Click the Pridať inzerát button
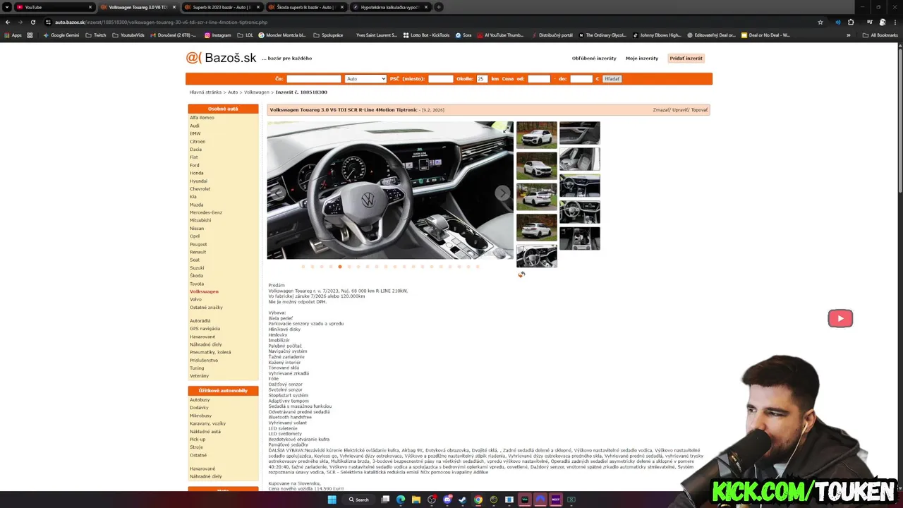This screenshot has height=508, width=903. (686, 59)
